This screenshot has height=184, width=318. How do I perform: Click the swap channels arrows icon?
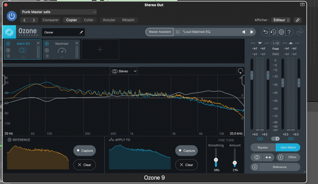[268, 157]
